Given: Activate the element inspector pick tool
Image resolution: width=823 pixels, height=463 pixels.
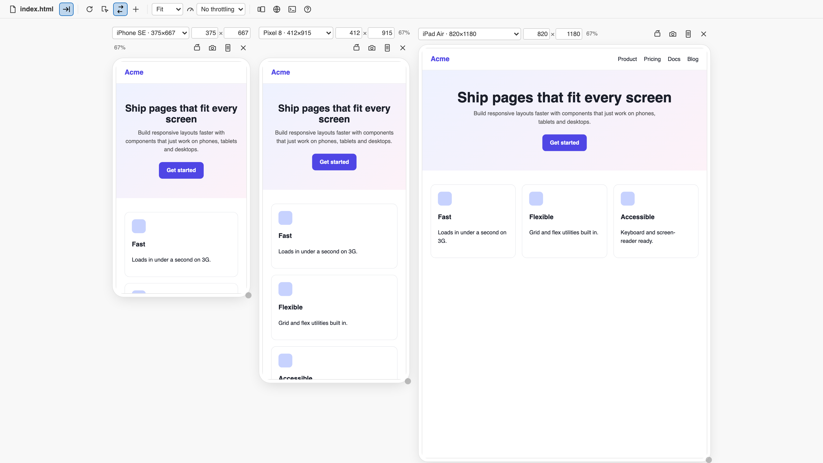Looking at the screenshot, I should (105, 9).
